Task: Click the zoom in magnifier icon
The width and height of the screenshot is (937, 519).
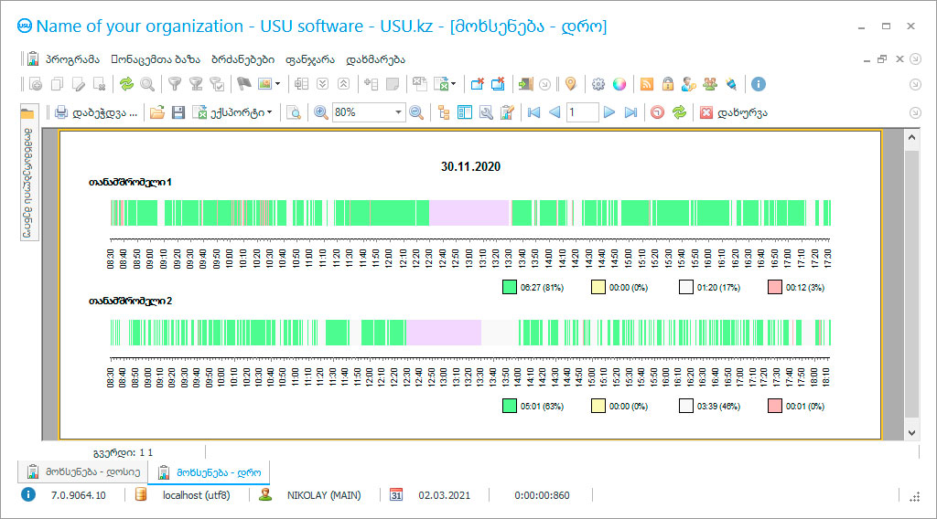Action: 321,112
